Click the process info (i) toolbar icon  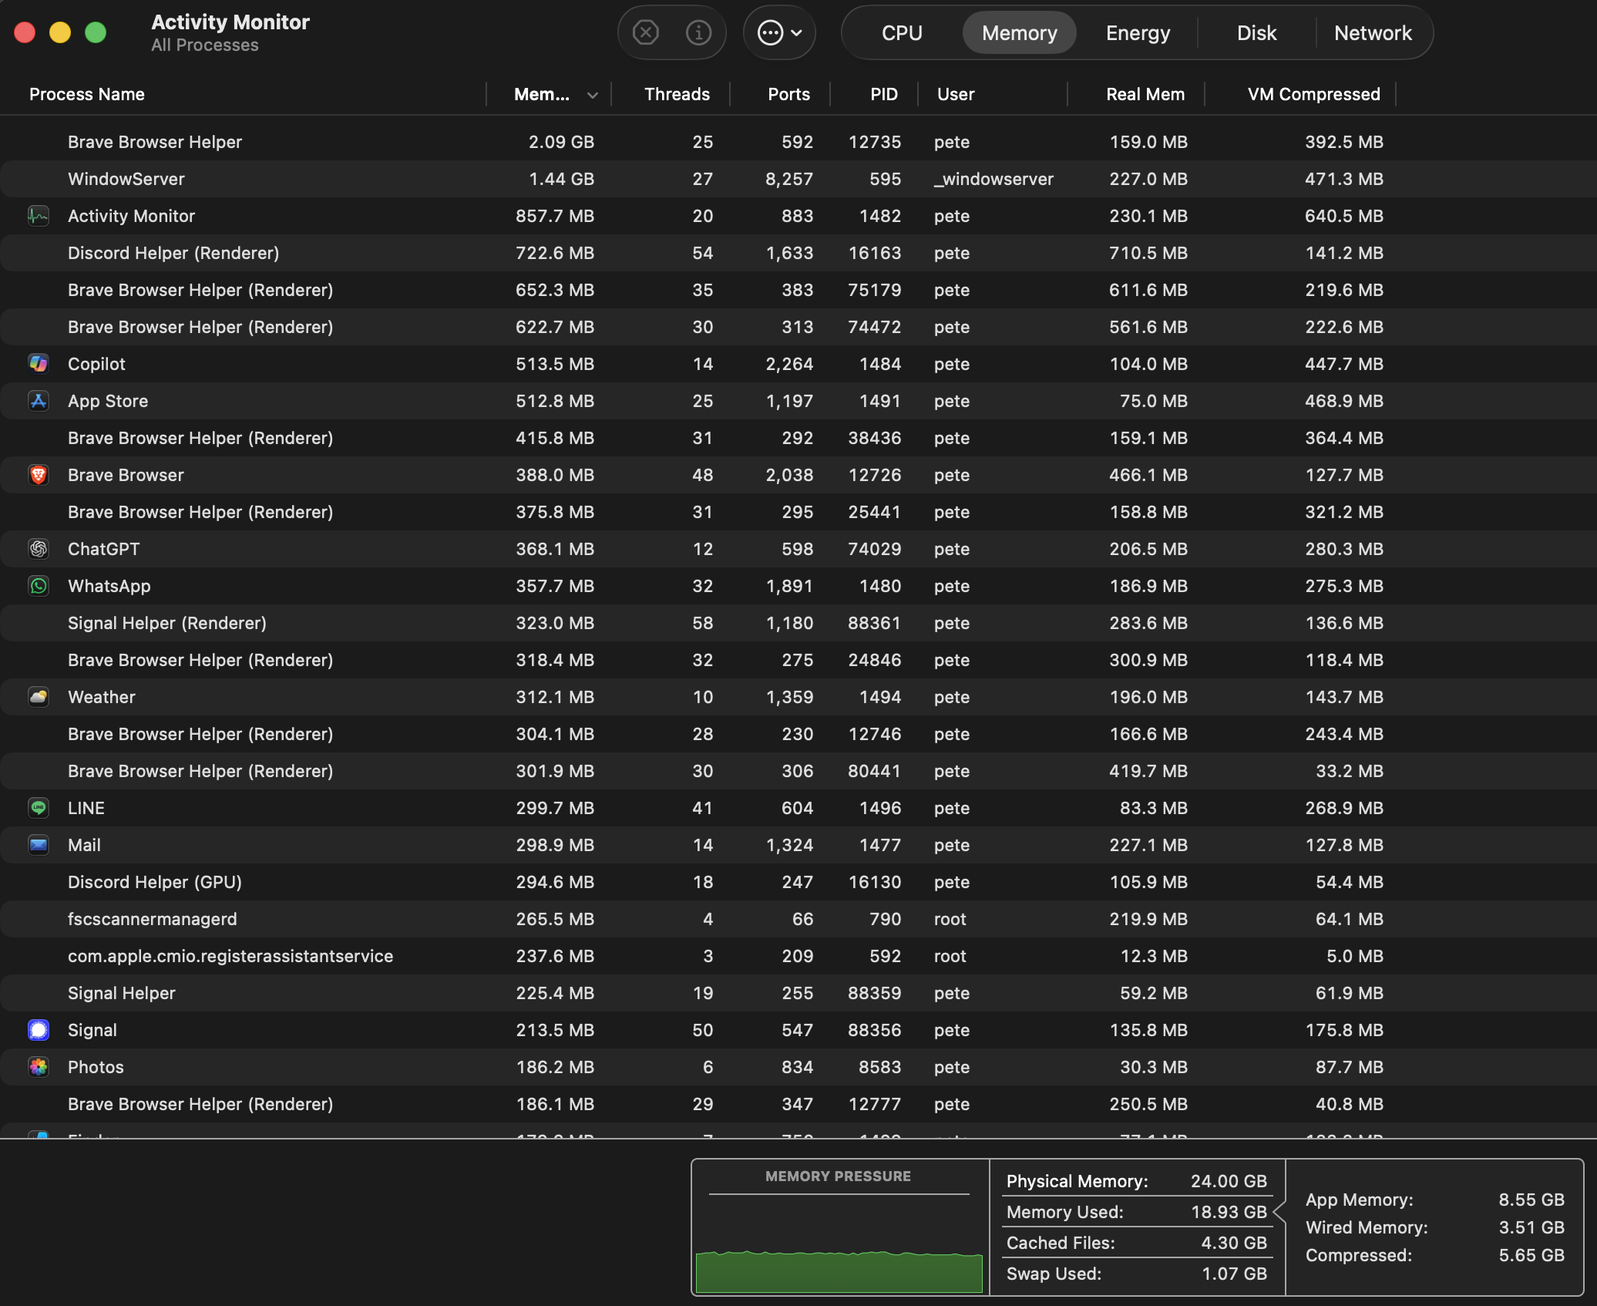698,32
